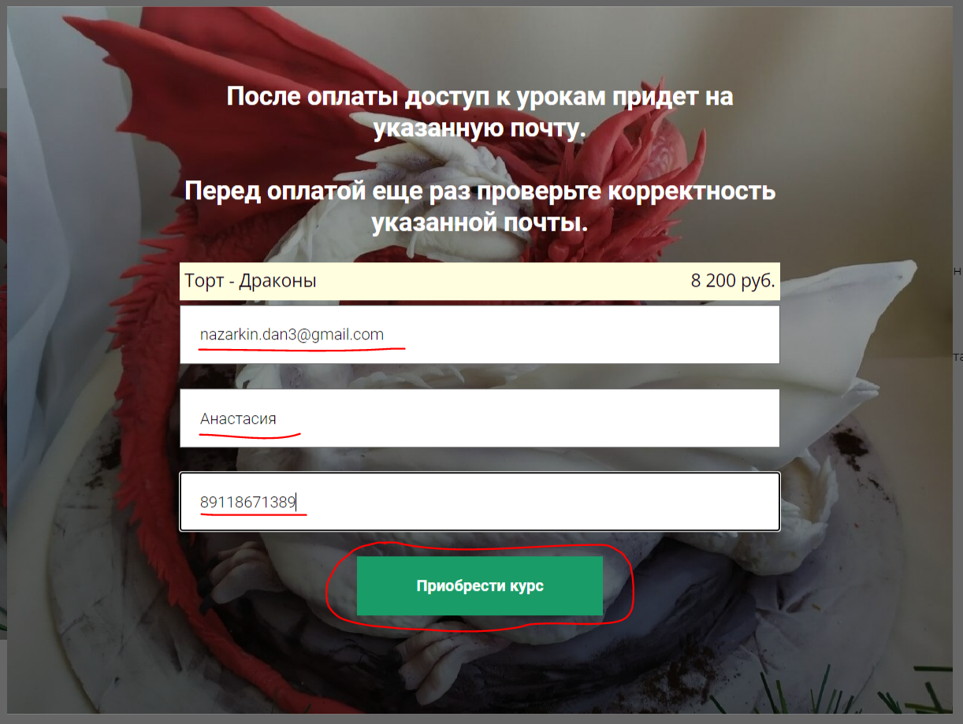Select the name field containing Анастасия

point(479,418)
